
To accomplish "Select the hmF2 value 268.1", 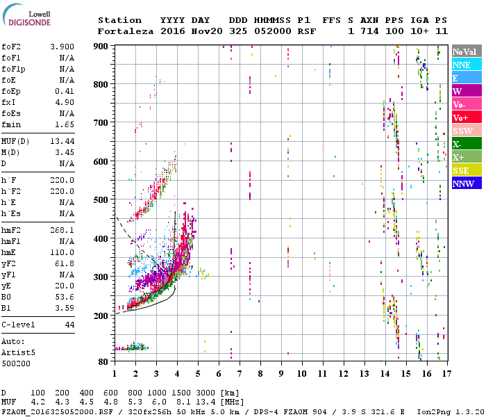I will (x=62, y=230).
